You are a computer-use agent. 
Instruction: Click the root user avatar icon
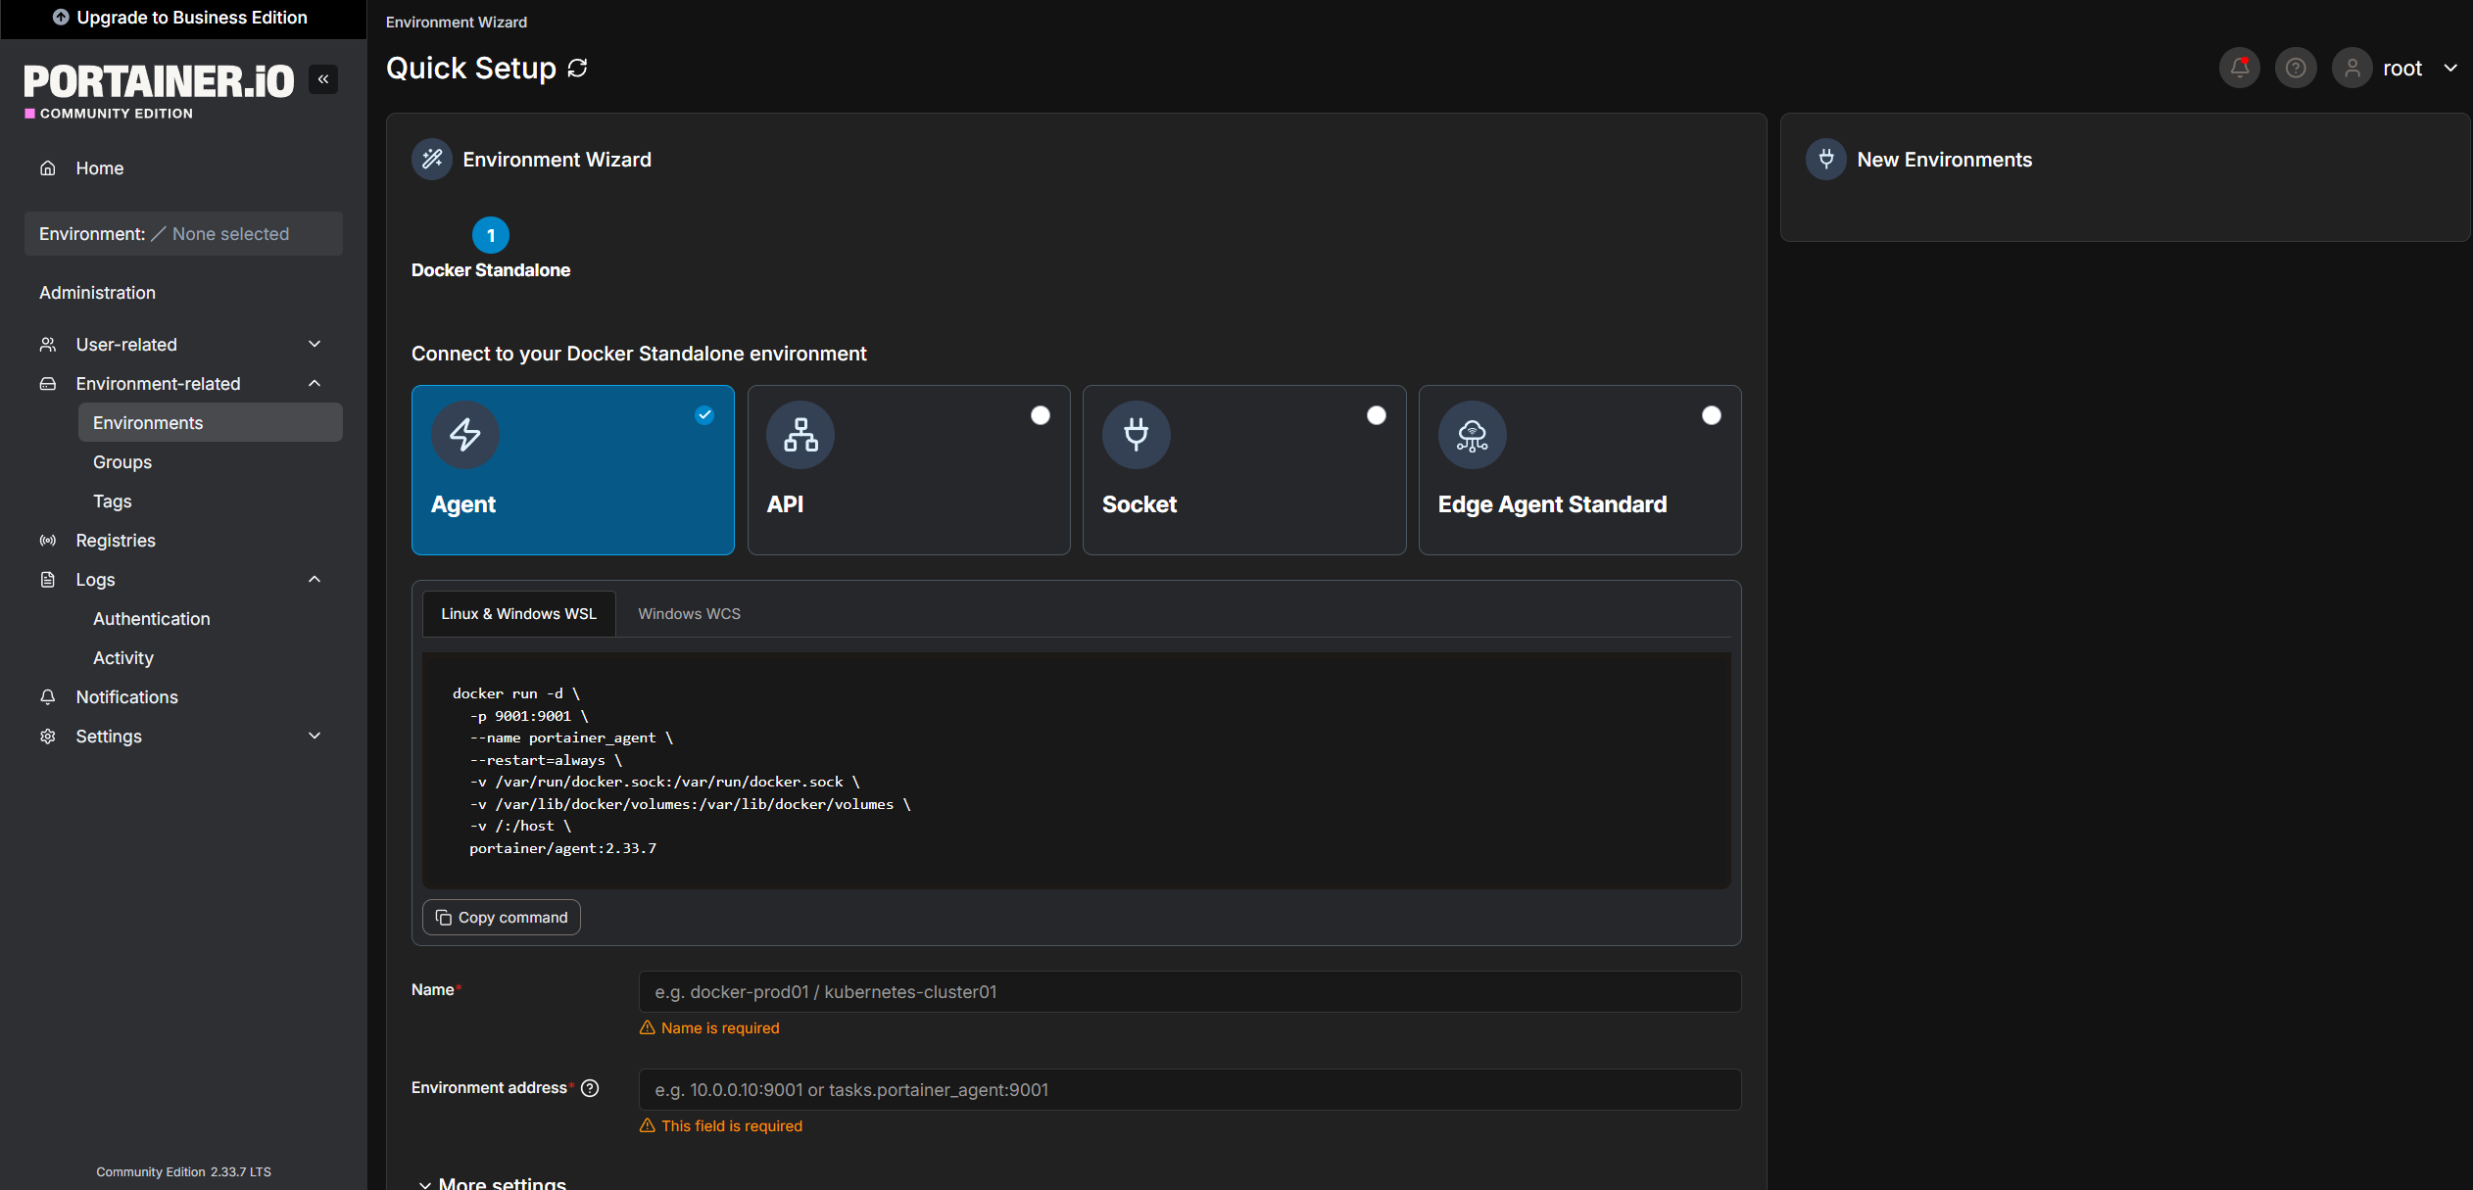coord(2352,68)
